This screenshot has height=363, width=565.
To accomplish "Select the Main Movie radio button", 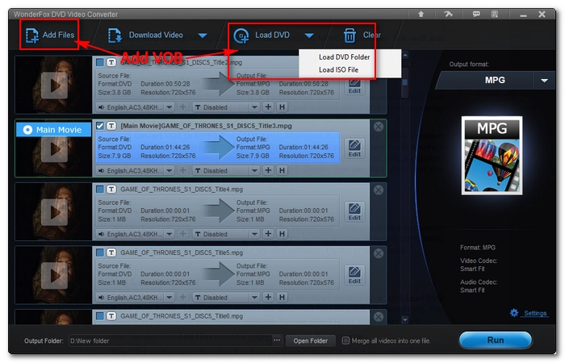I will (x=27, y=130).
